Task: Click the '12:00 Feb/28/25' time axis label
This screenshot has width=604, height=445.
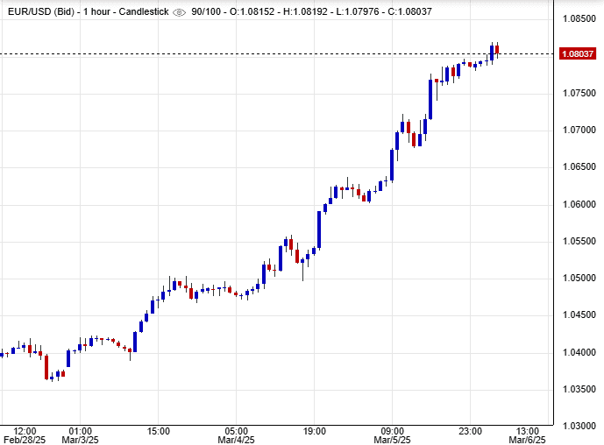Action: 25,435
